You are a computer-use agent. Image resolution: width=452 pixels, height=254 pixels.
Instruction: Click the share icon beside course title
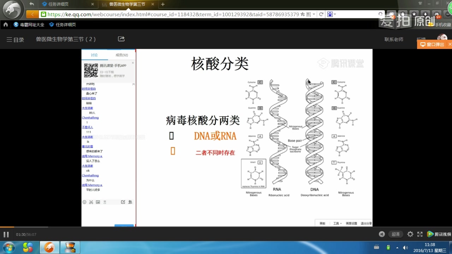121,39
